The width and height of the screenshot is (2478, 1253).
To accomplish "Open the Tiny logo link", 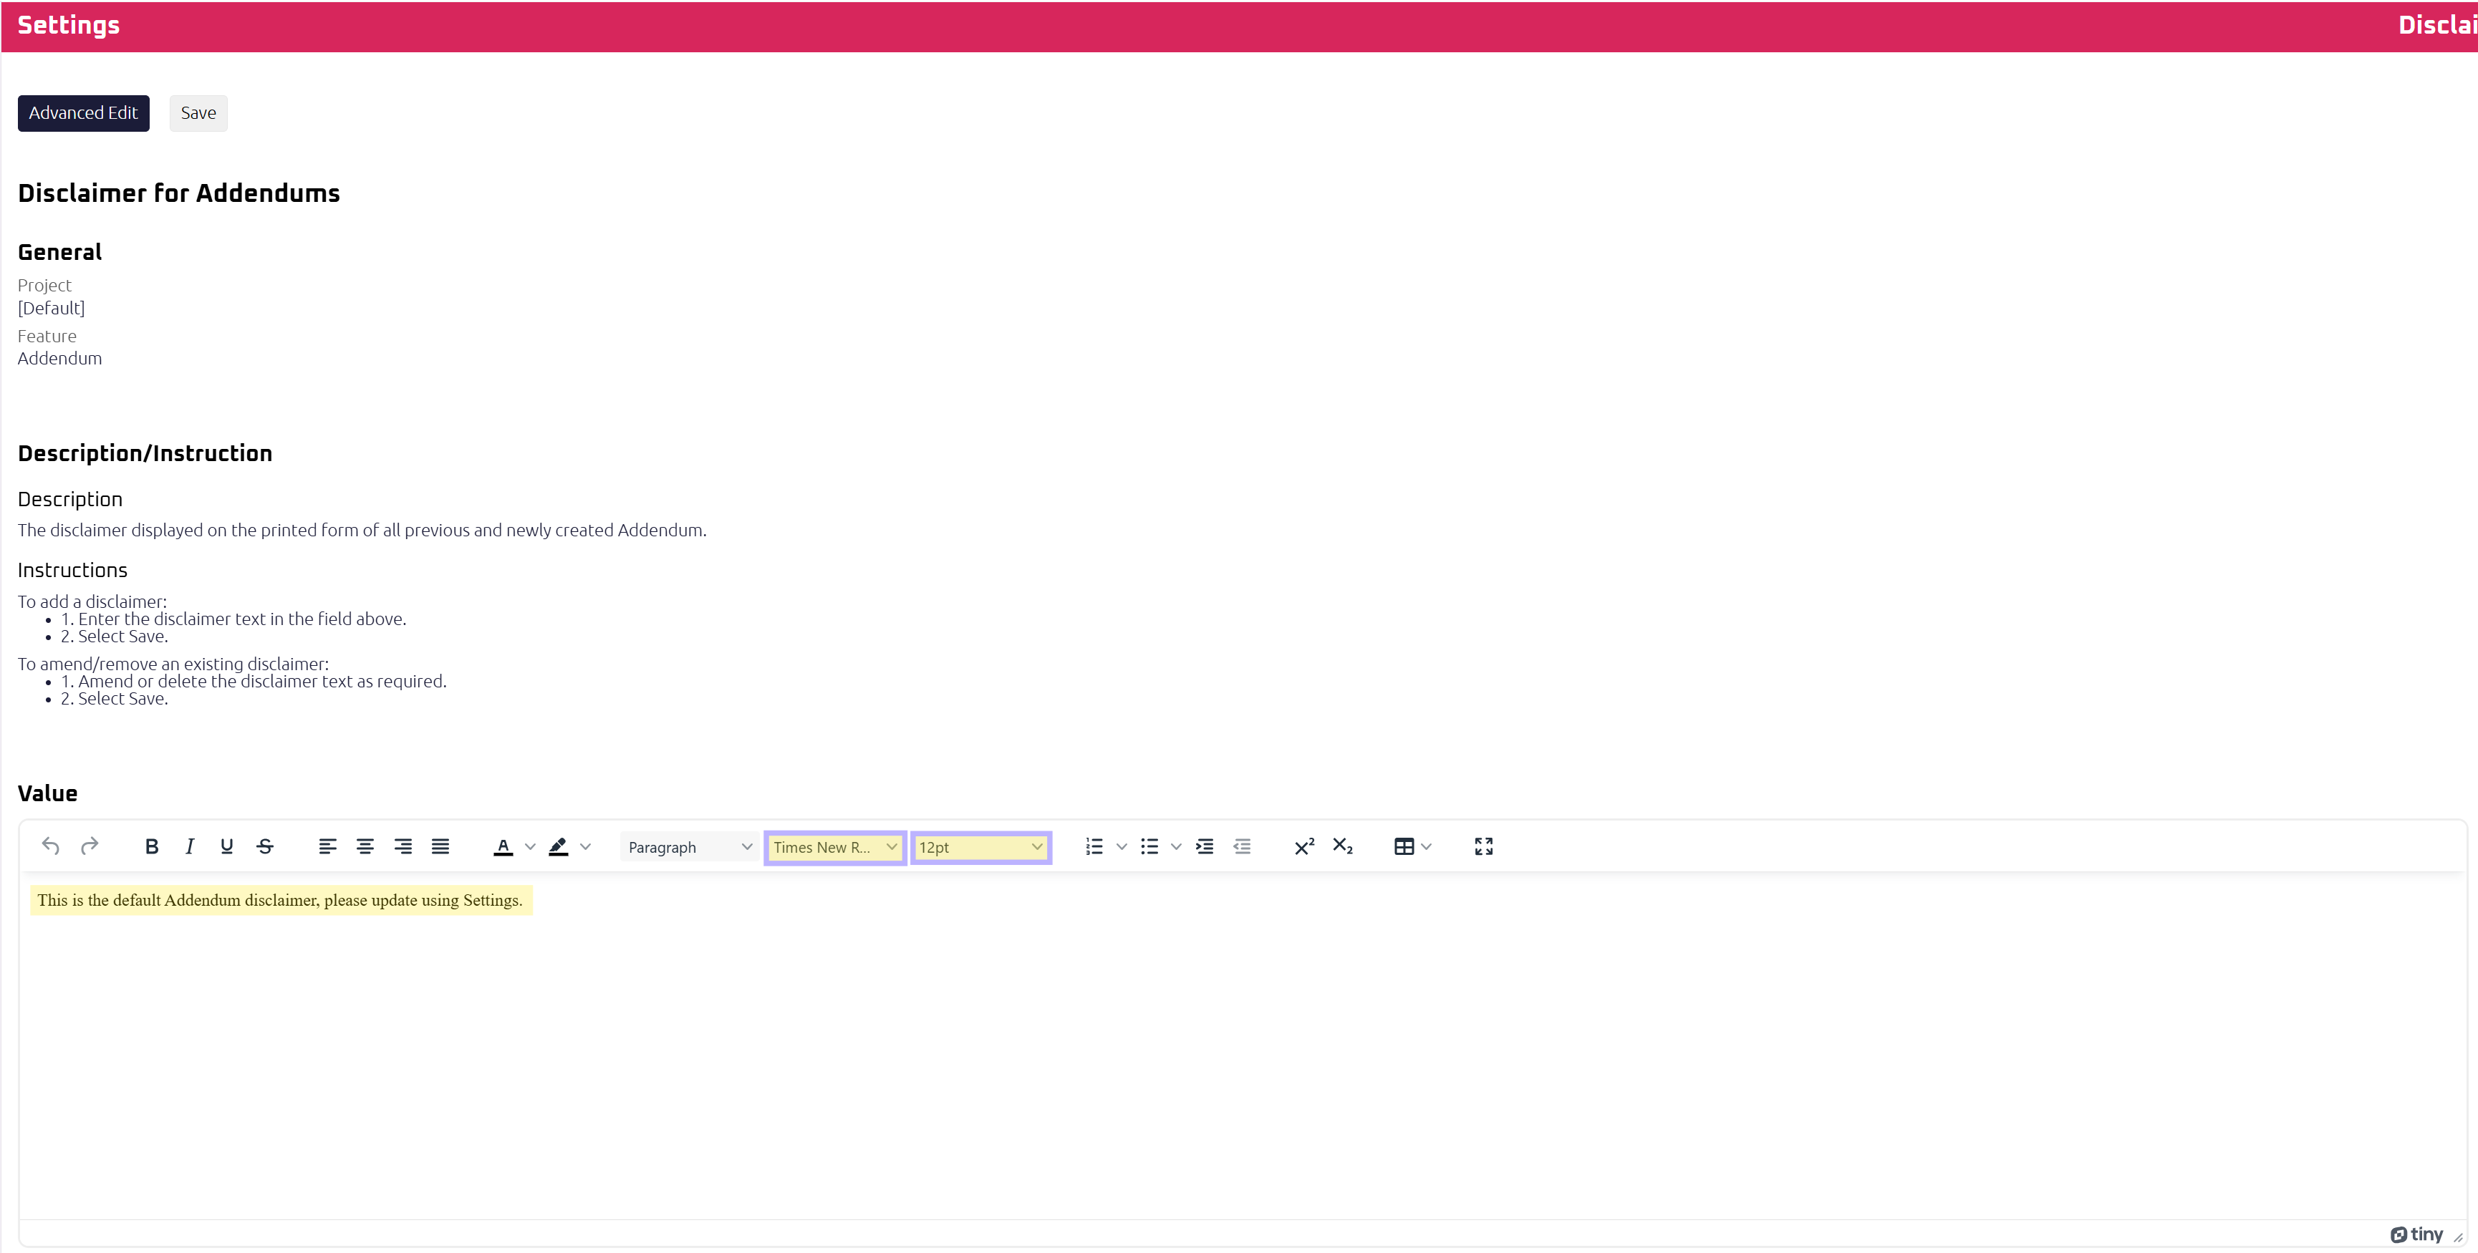I will 2417,1234.
